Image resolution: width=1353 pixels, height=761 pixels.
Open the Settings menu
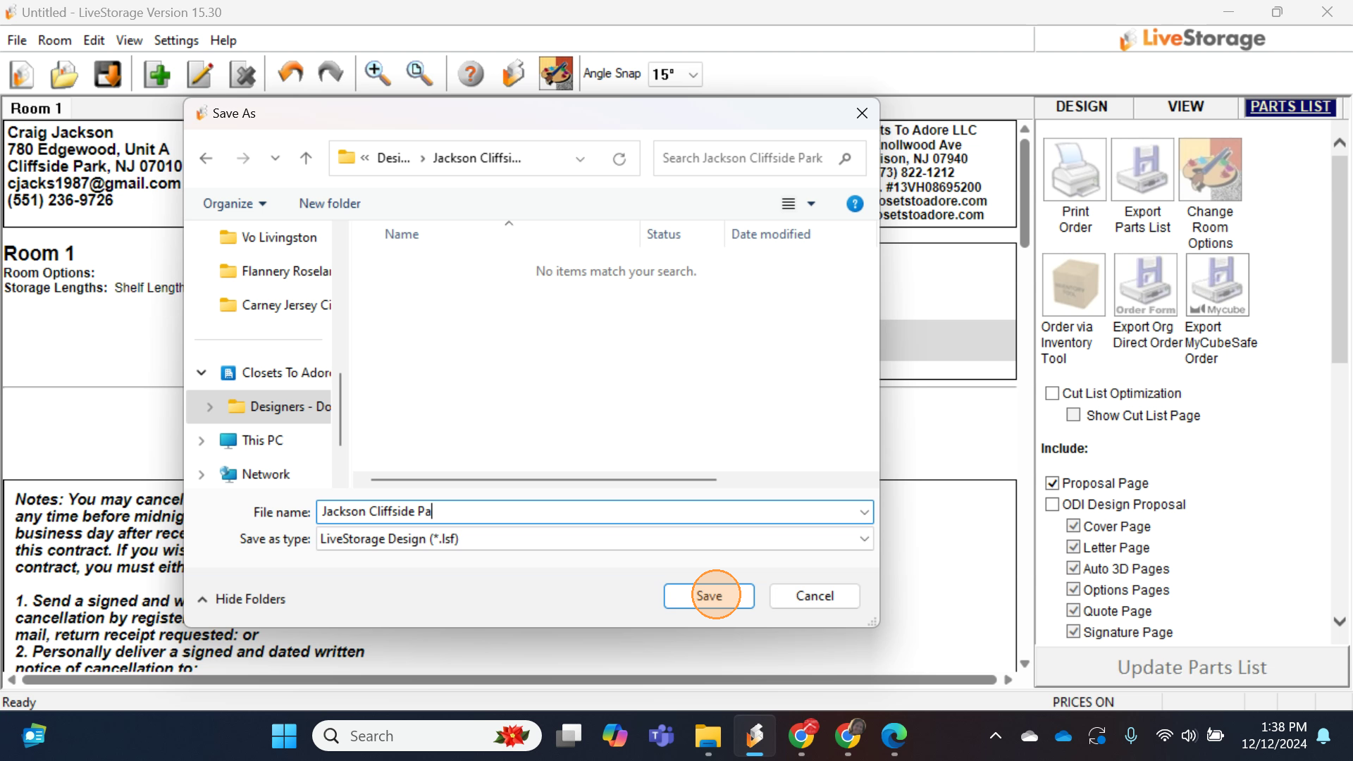click(x=176, y=40)
